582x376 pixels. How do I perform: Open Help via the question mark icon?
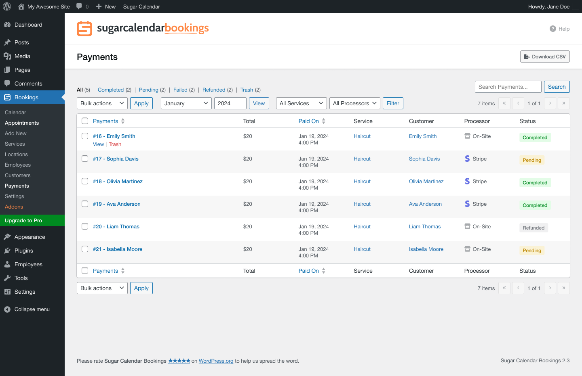coord(553,29)
